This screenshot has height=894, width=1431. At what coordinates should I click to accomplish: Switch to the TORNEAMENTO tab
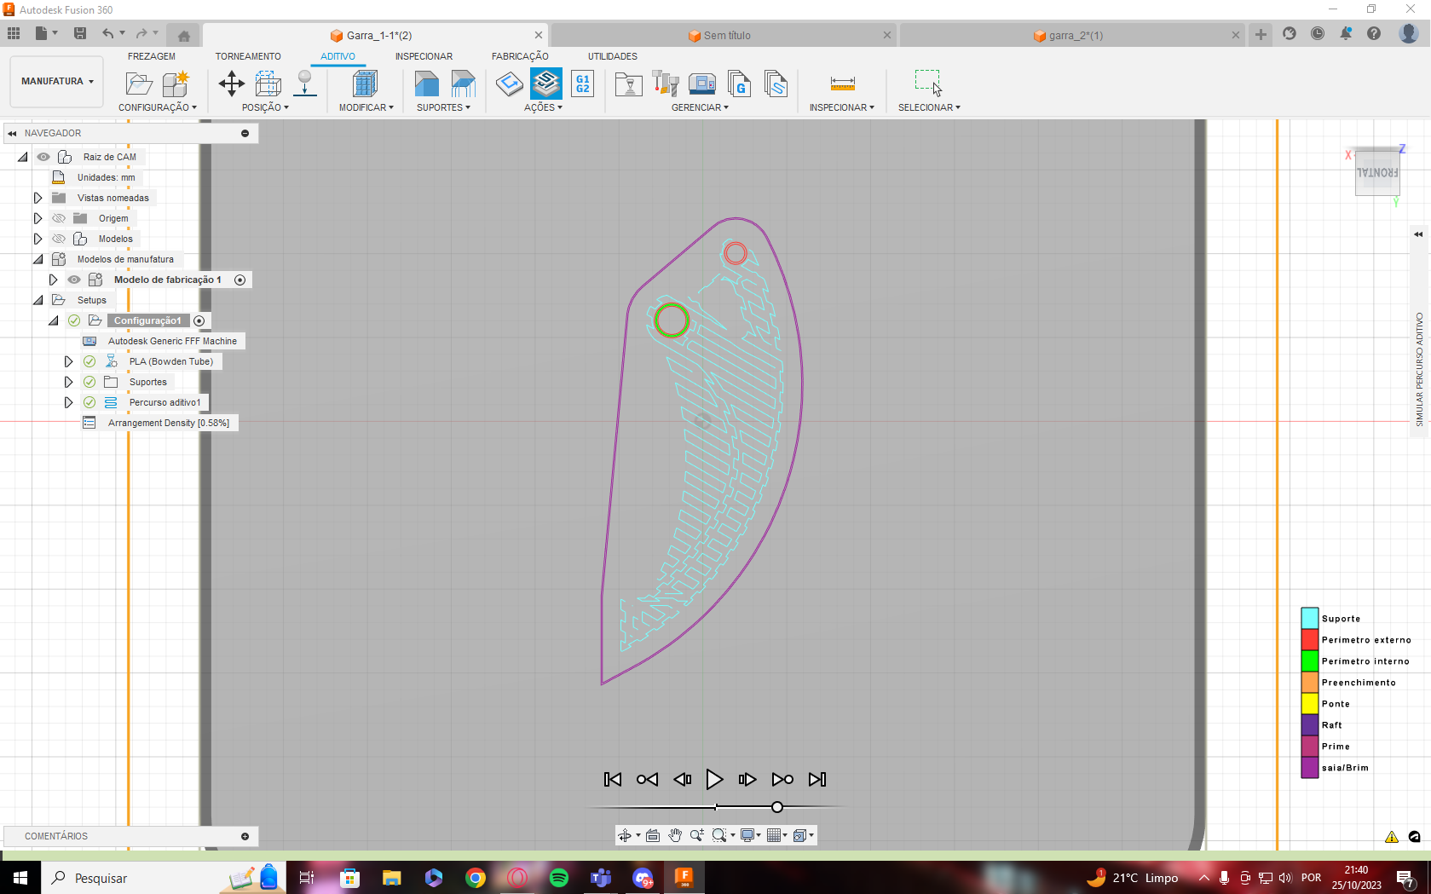click(248, 56)
